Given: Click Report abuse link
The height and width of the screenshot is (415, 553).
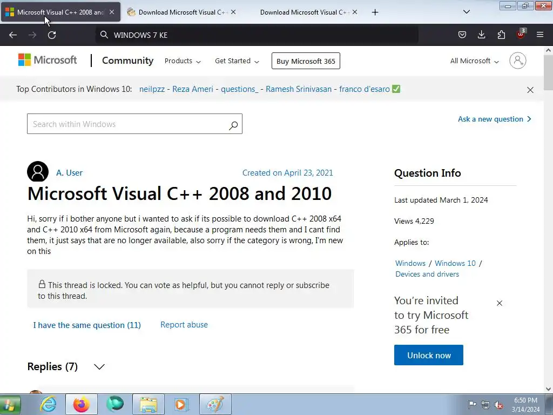Looking at the screenshot, I should (x=184, y=325).
